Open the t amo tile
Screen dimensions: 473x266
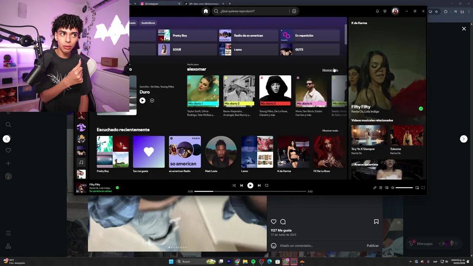point(249,50)
